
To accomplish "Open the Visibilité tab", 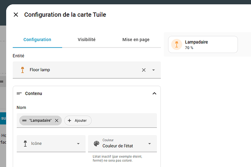I will [87, 40].
